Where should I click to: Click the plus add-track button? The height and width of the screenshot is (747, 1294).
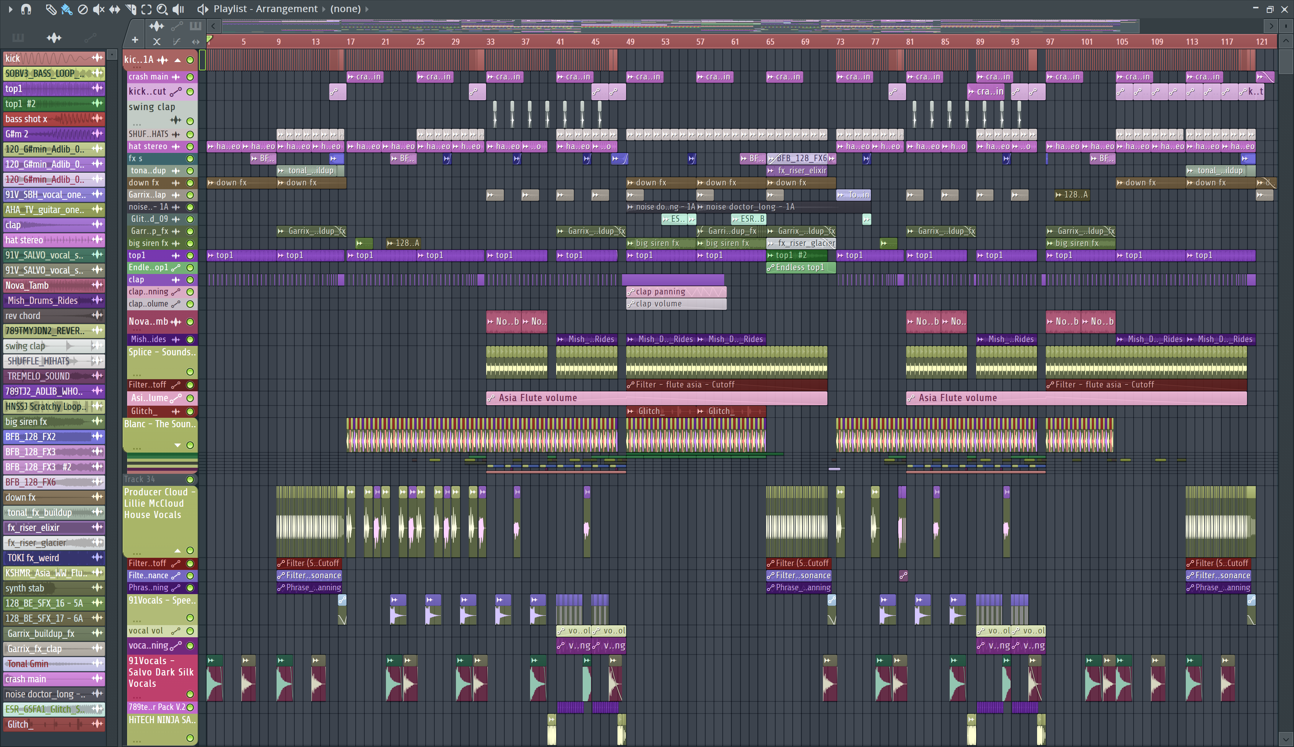pyautogui.click(x=135, y=39)
